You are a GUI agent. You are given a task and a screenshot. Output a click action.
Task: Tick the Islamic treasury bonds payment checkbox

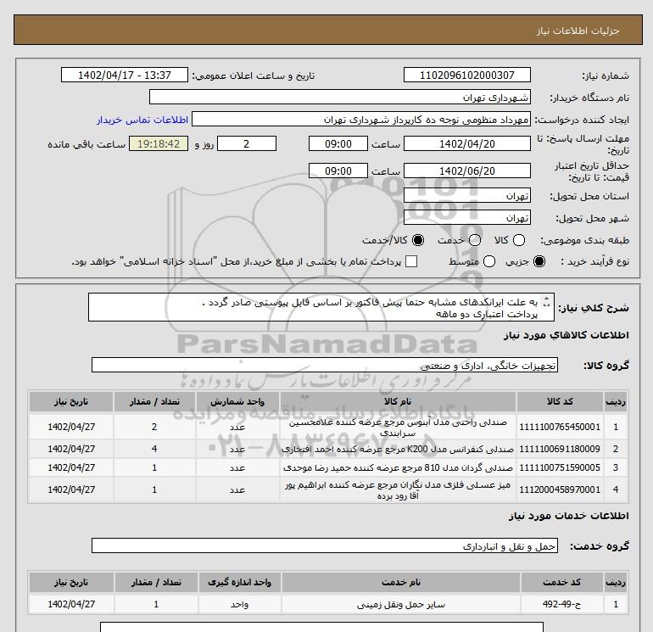point(411,261)
